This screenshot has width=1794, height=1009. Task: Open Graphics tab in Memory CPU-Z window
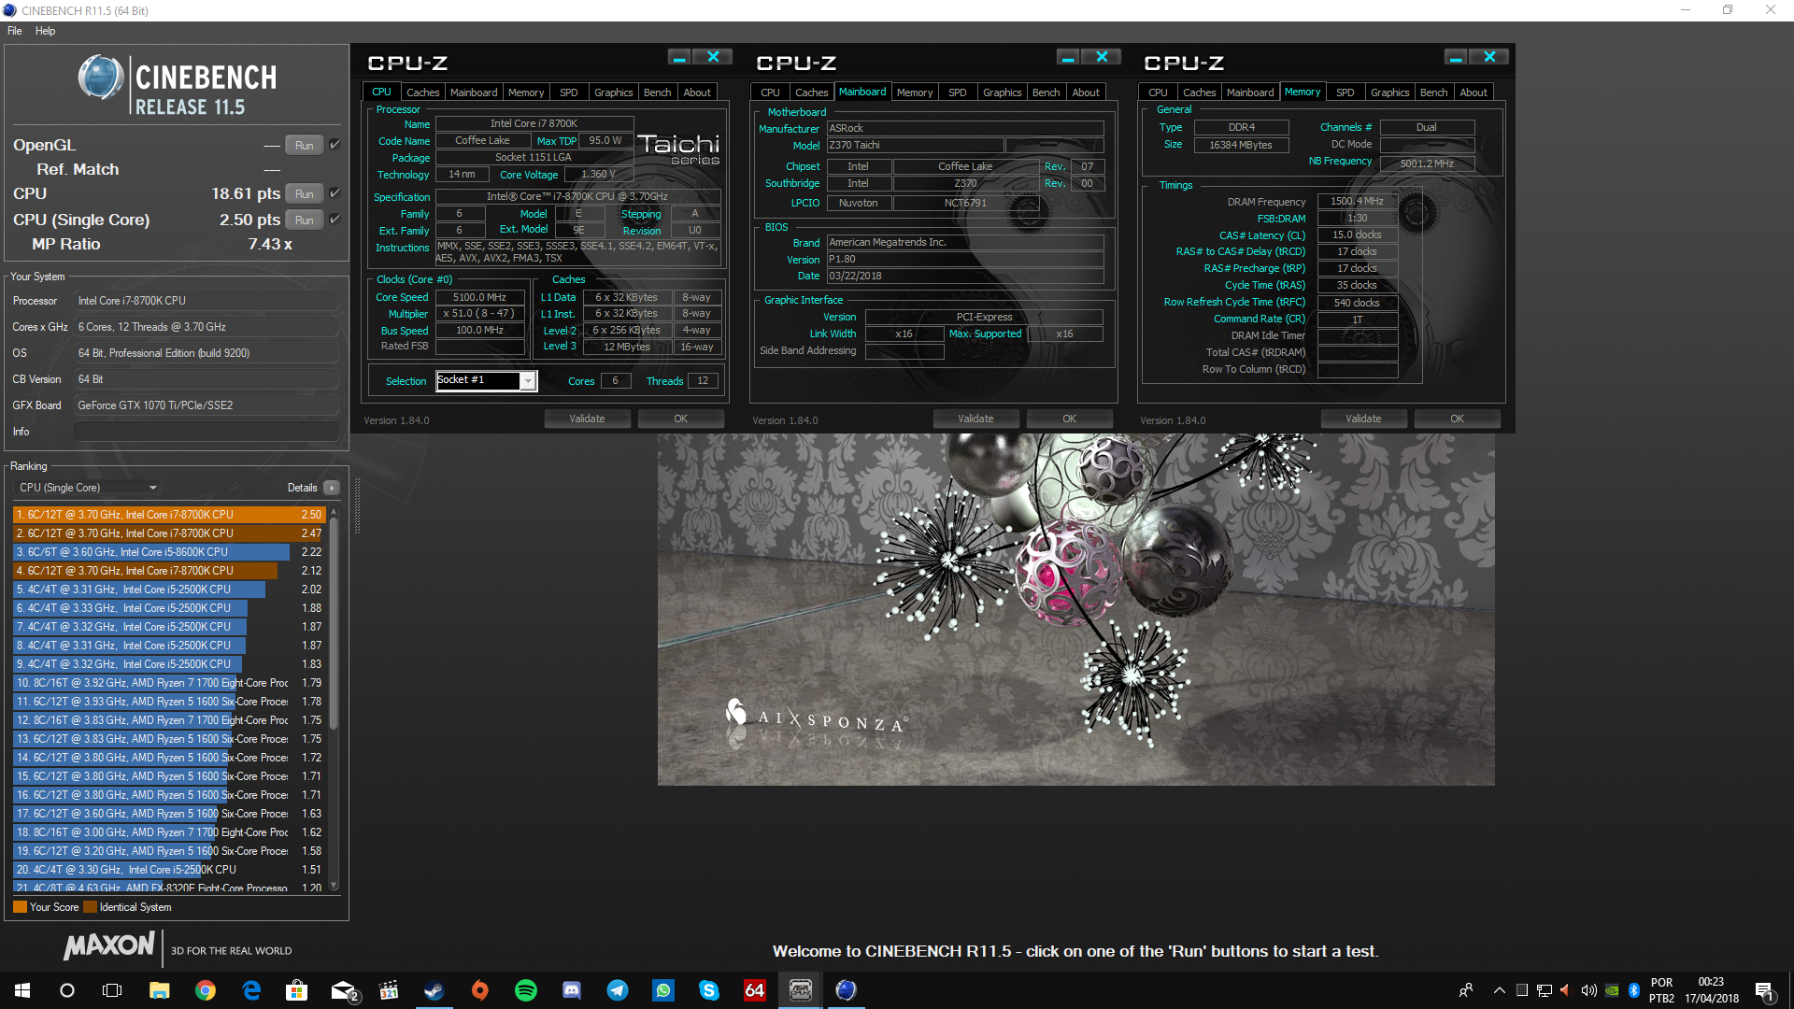point(1389,92)
